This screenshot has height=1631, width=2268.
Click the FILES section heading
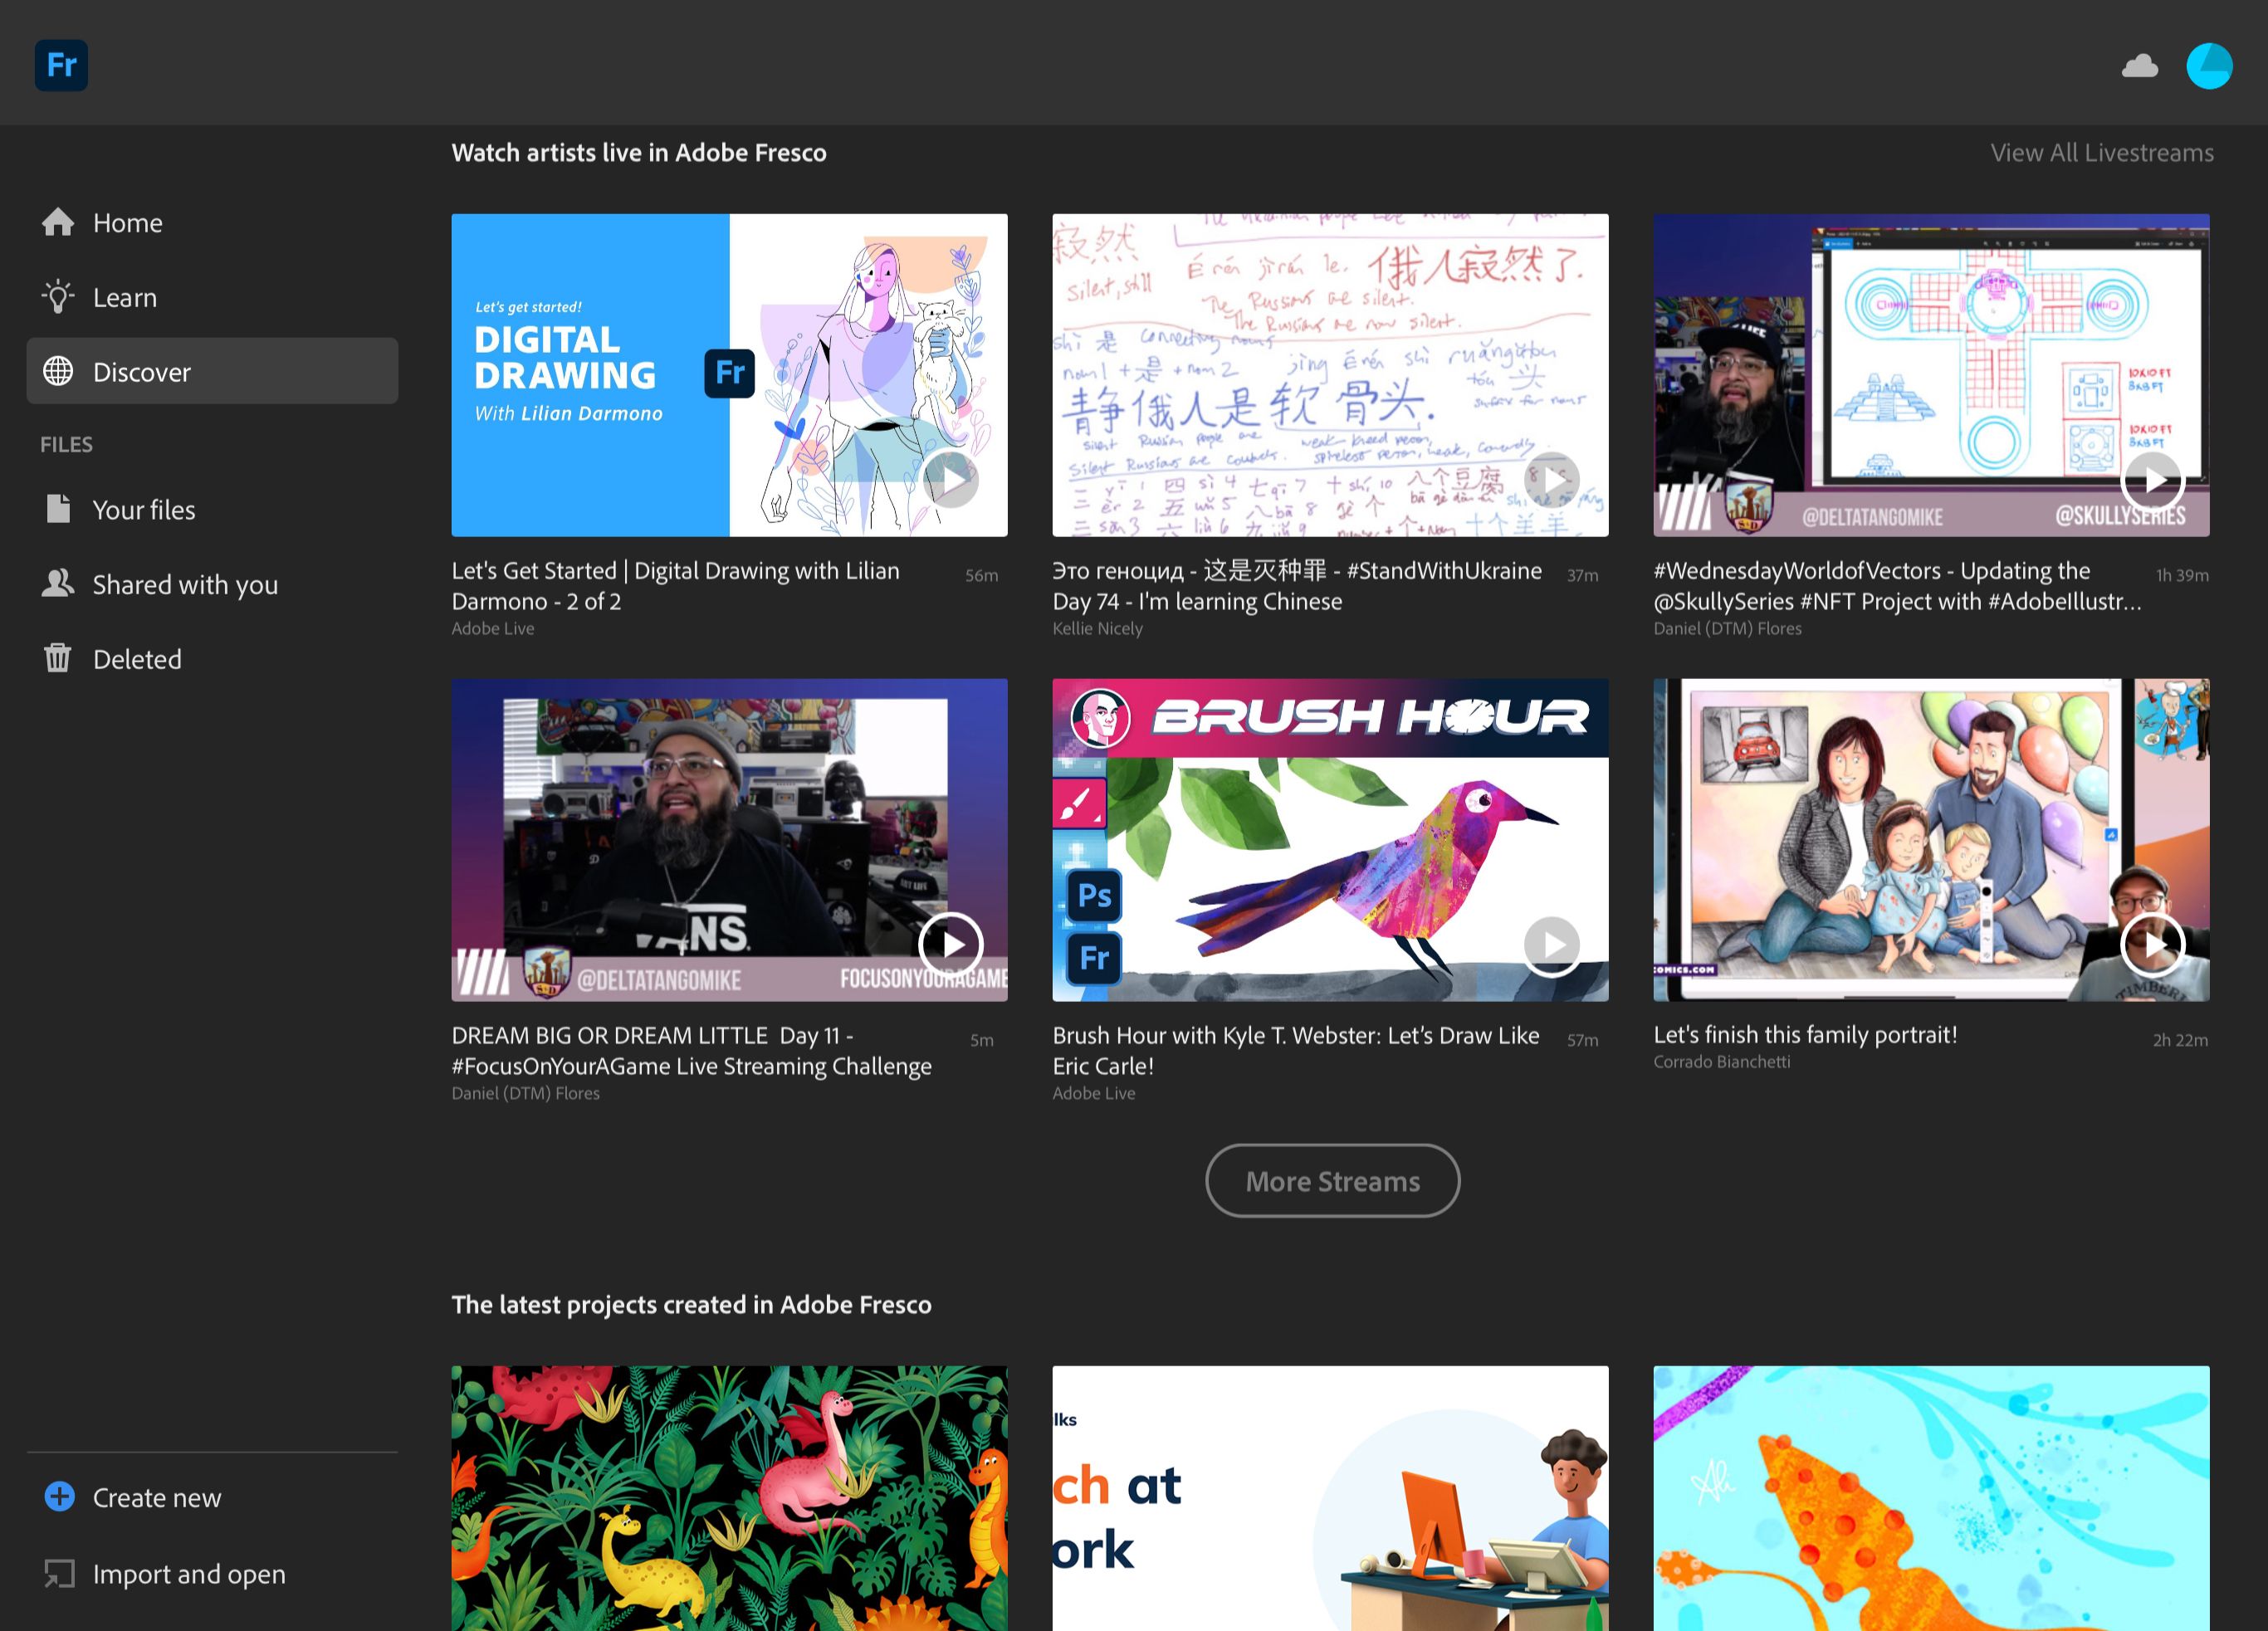coord(66,444)
